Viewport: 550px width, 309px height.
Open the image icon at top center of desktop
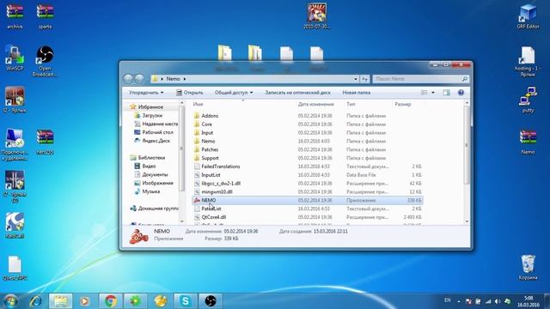pos(317,15)
